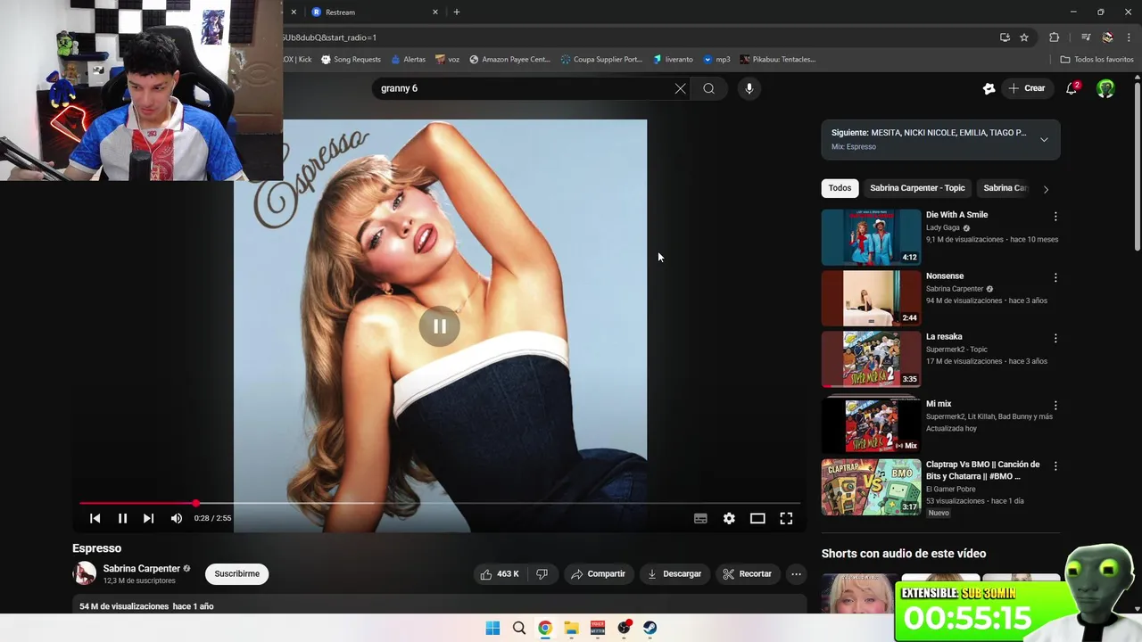Open options menu for Nonsense
The image size is (1142, 642).
click(1055, 277)
